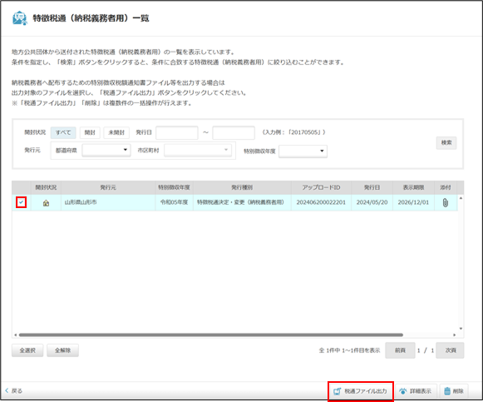Click the opened-envelope status icon in the 山形県山形市 row
Image resolution: width=483 pixels, height=402 pixels.
pos(46,203)
